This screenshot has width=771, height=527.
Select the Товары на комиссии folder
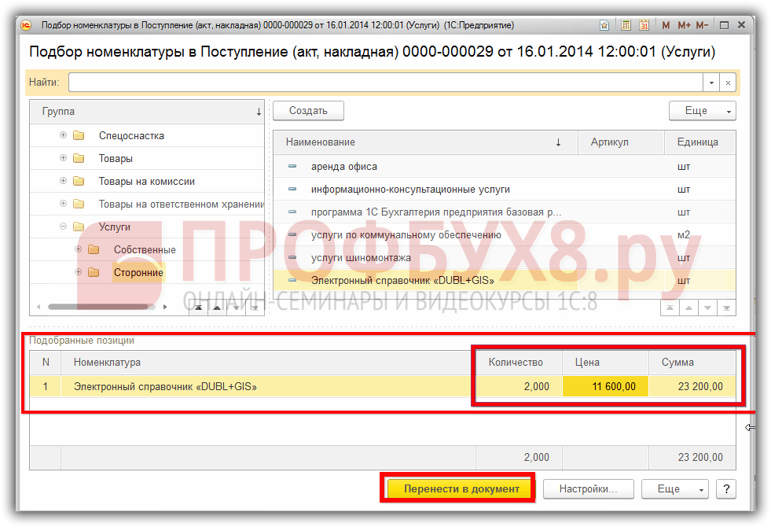point(146,181)
